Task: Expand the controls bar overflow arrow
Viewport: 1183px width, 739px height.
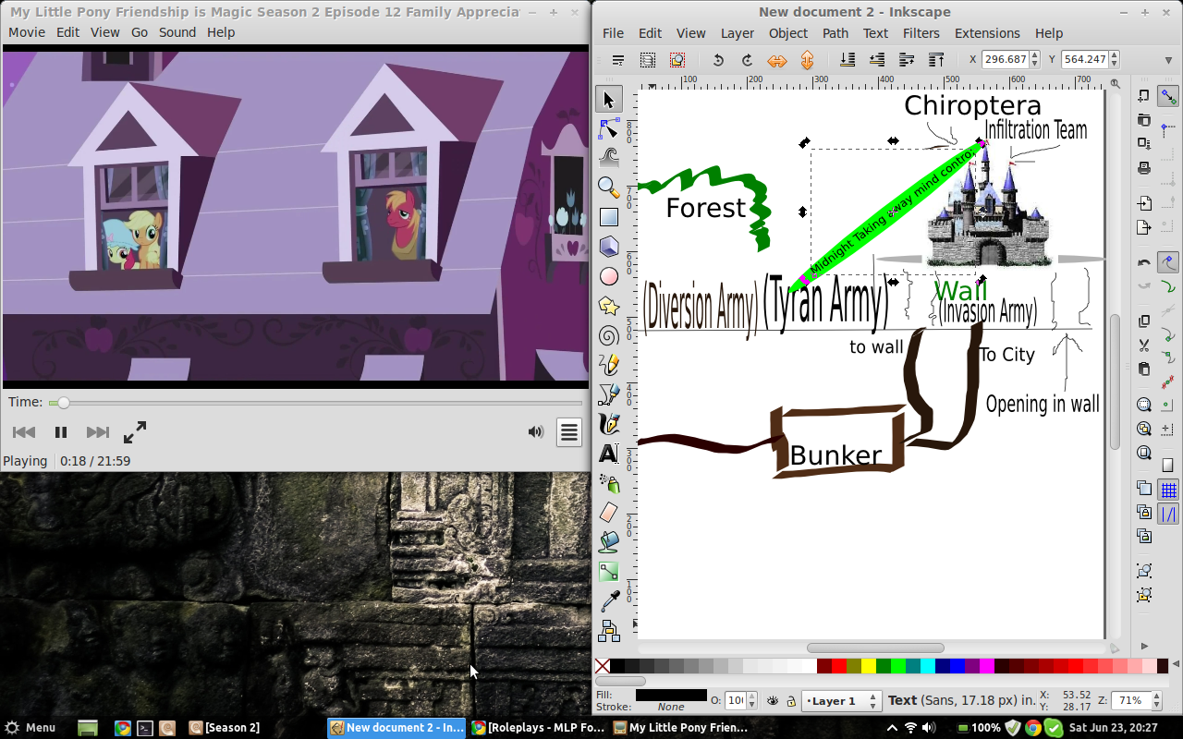Action: 1169,60
